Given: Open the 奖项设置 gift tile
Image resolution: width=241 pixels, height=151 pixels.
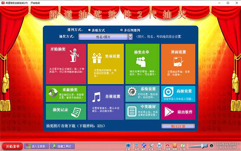Looking at the screenshot, I should point(105,64).
